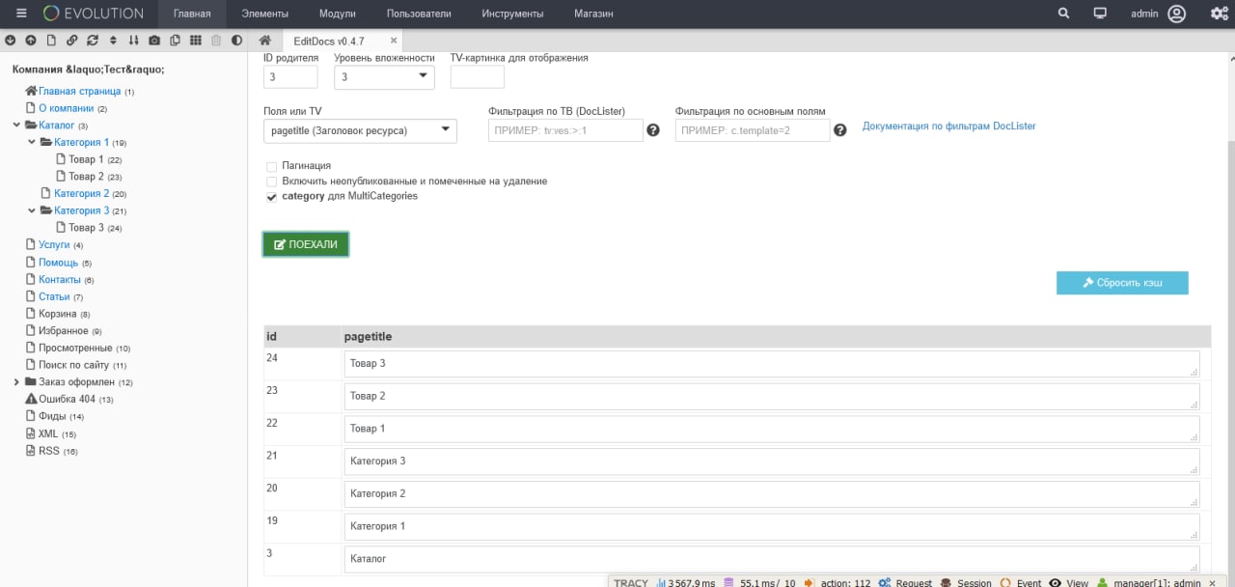Click help icon beside TV filter field
Image resolution: width=1235 pixels, height=587 pixels.
653,130
